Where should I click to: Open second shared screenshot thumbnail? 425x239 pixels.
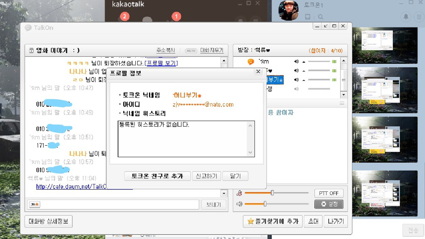(x=385, y=90)
